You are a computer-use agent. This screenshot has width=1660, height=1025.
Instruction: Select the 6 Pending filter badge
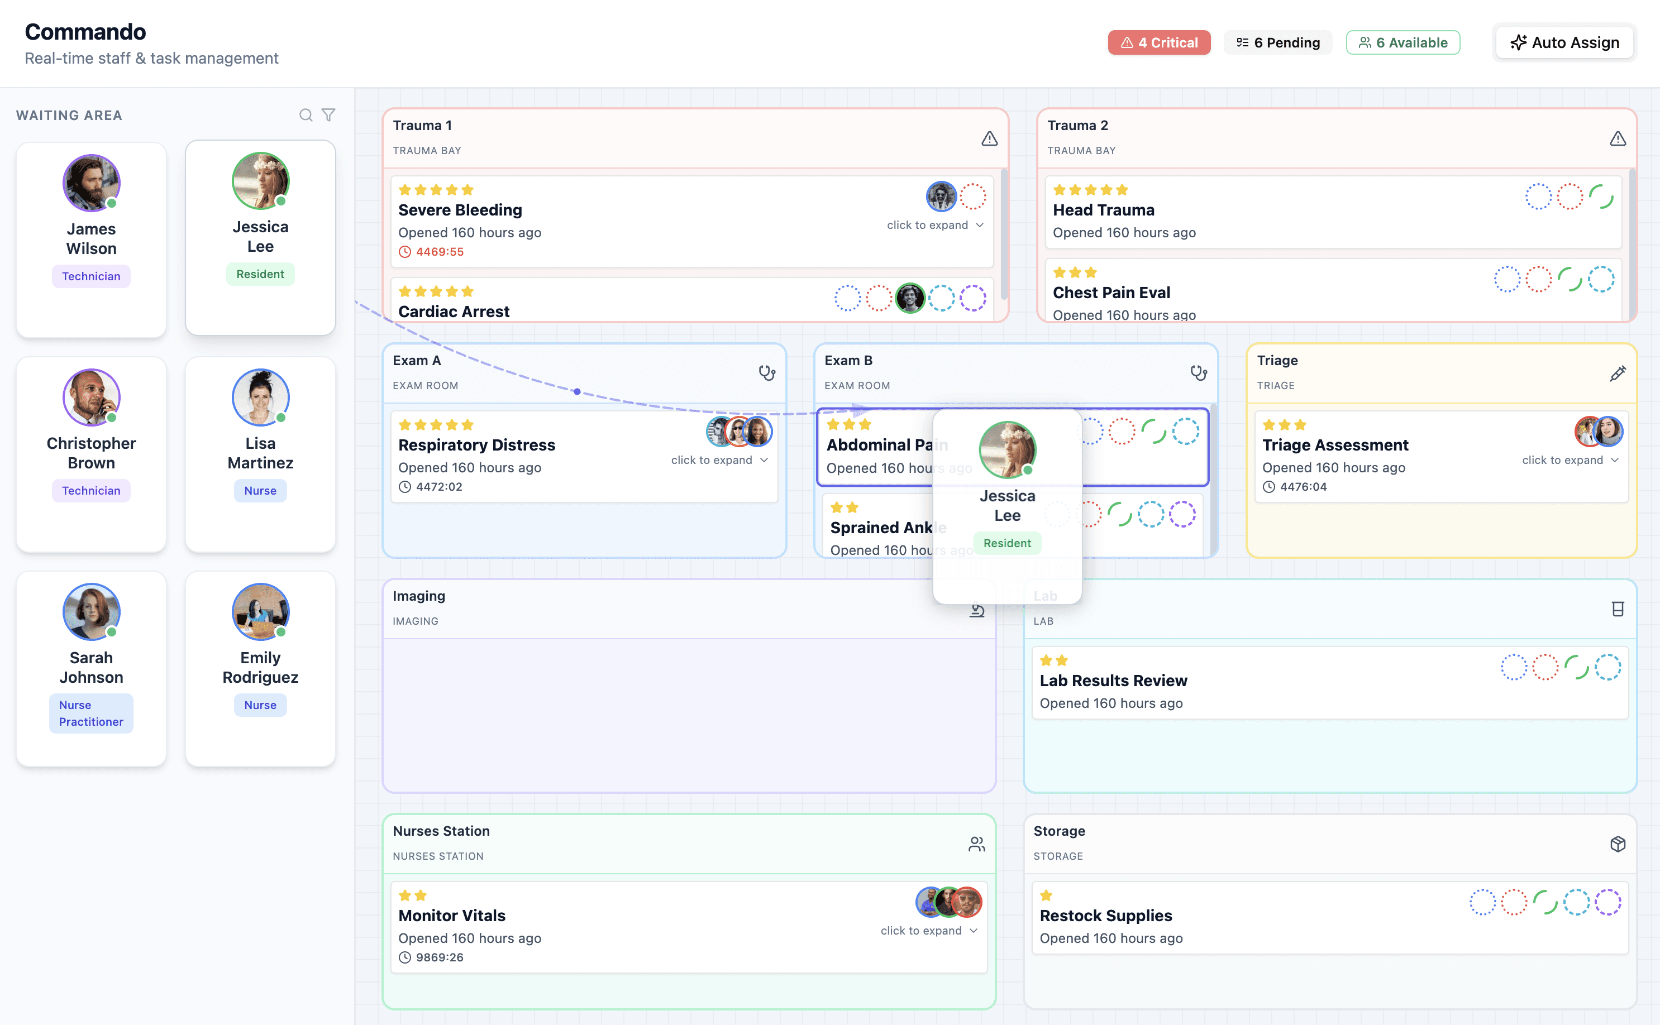point(1277,42)
